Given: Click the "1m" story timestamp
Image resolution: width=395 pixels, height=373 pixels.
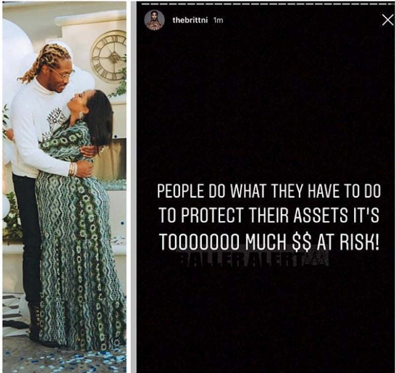Looking at the screenshot, I should point(218,20).
